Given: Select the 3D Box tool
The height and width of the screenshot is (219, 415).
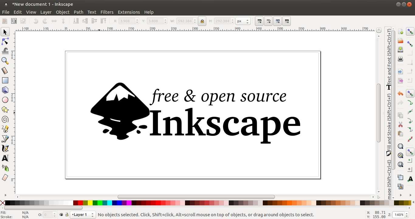Looking at the screenshot, I should pos(5,90).
